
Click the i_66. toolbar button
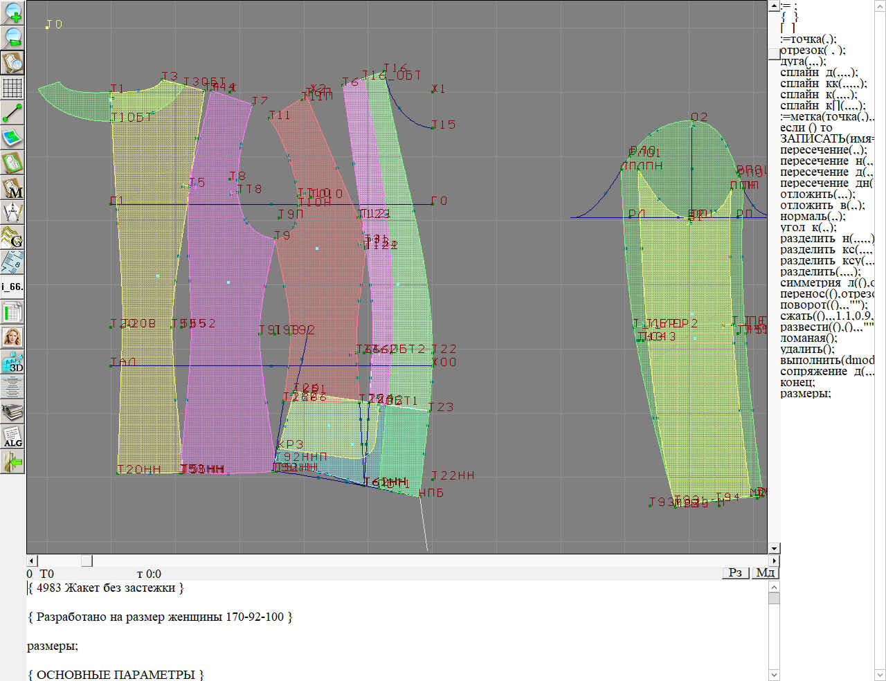point(12,287)
